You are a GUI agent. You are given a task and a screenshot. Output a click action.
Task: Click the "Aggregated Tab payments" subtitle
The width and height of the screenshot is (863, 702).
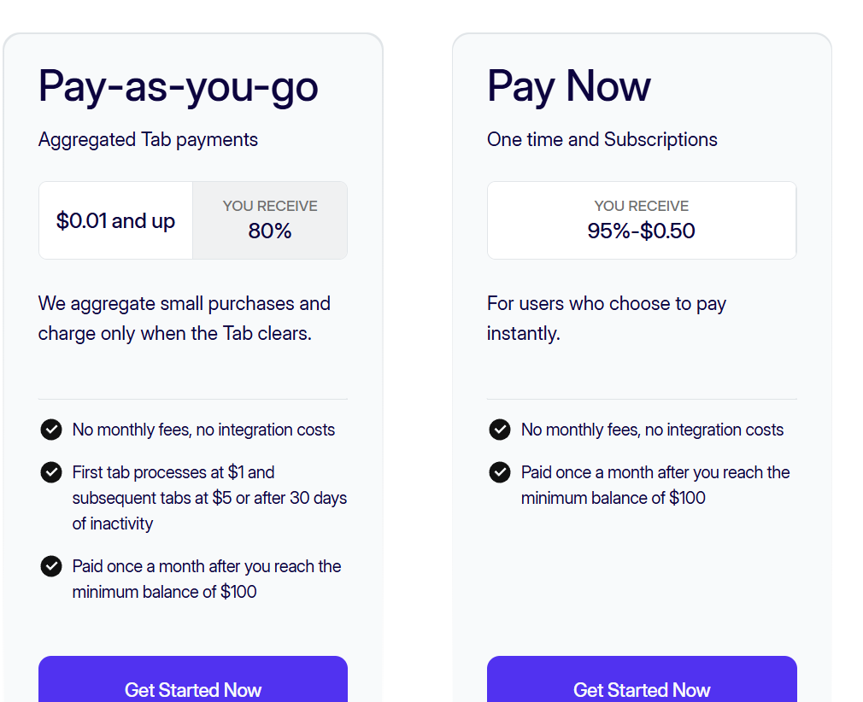click(148, 139)
